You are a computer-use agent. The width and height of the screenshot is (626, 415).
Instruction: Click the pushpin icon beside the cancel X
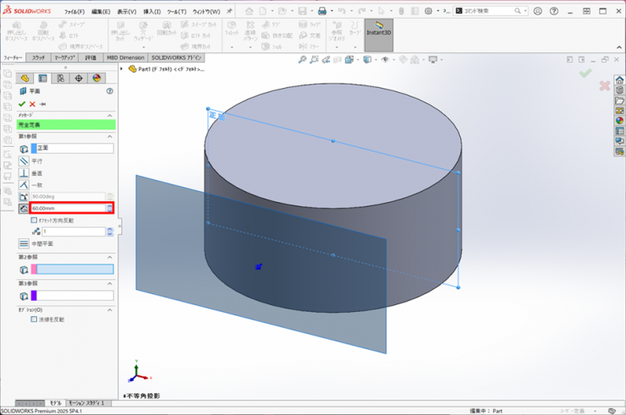(x=42, y=104)
